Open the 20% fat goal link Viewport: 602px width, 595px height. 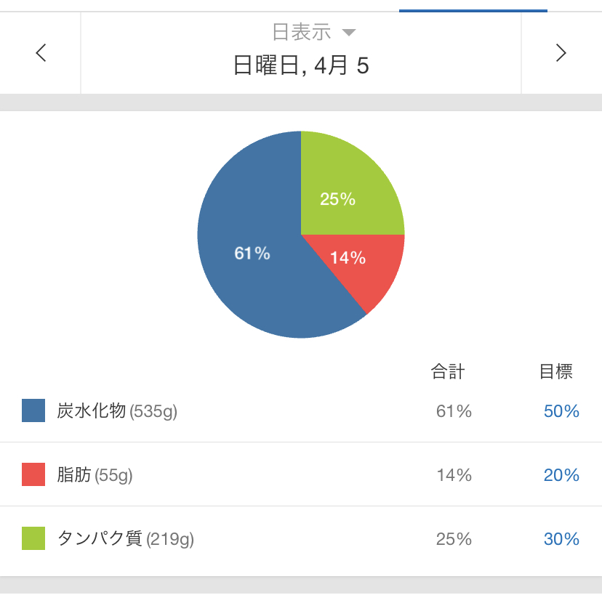tap(561, 475)
